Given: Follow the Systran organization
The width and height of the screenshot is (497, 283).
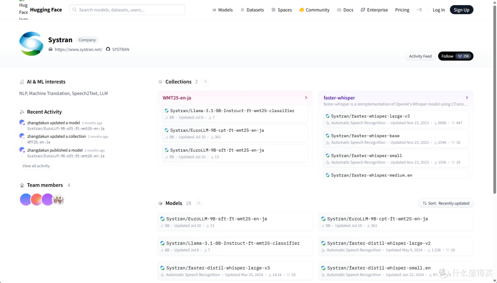Looking at the screenshot, I should coord(456,56).
